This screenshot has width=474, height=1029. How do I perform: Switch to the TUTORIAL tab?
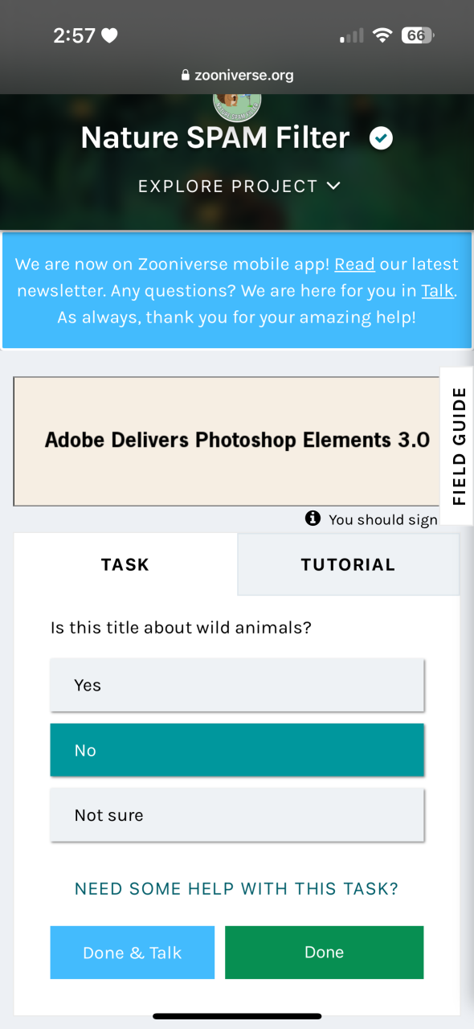coord(348,564)
